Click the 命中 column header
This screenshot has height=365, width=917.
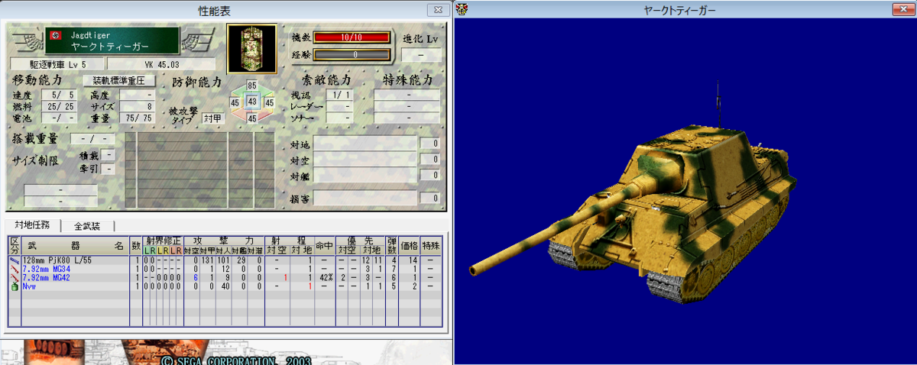click(x=324, y=246)
